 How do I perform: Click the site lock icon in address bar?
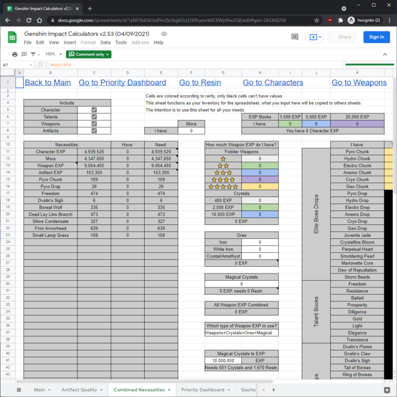(x=53, y=20)
